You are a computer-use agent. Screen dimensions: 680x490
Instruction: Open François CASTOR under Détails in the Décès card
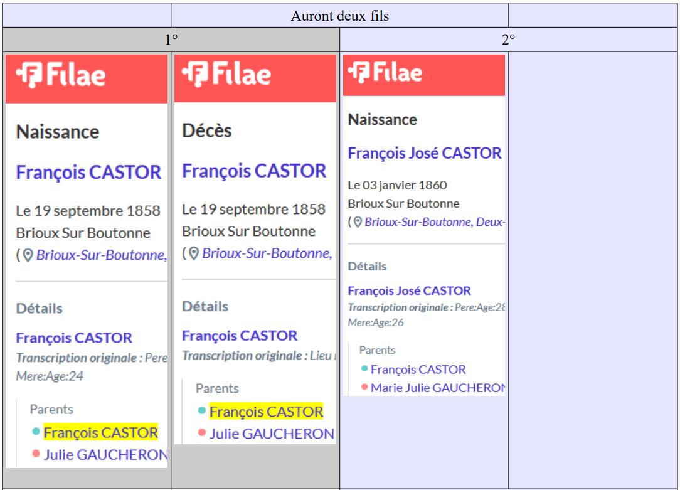point(240,336)
